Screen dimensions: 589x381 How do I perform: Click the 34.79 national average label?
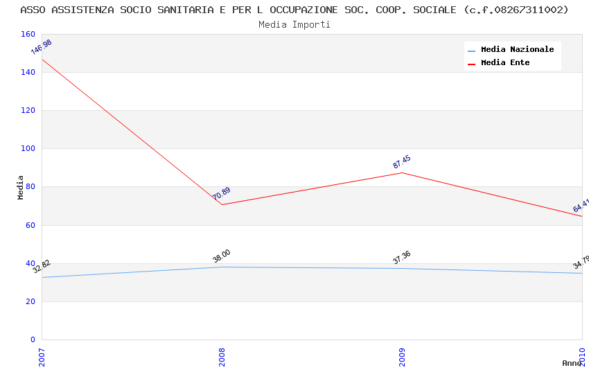pyautogui.click(x=581, y=263)
